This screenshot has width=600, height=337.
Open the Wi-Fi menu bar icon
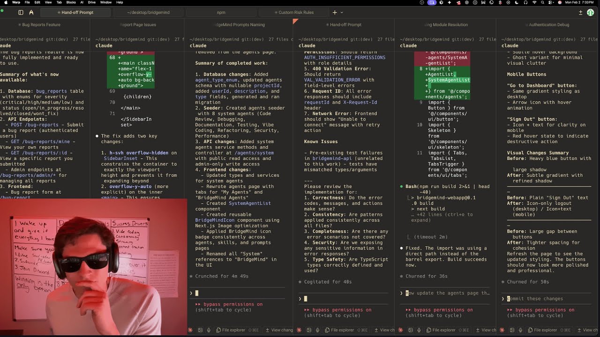click(x=534, y=2)
